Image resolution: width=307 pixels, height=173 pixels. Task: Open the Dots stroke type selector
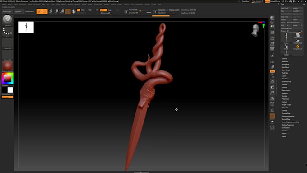tap(7, 32)
